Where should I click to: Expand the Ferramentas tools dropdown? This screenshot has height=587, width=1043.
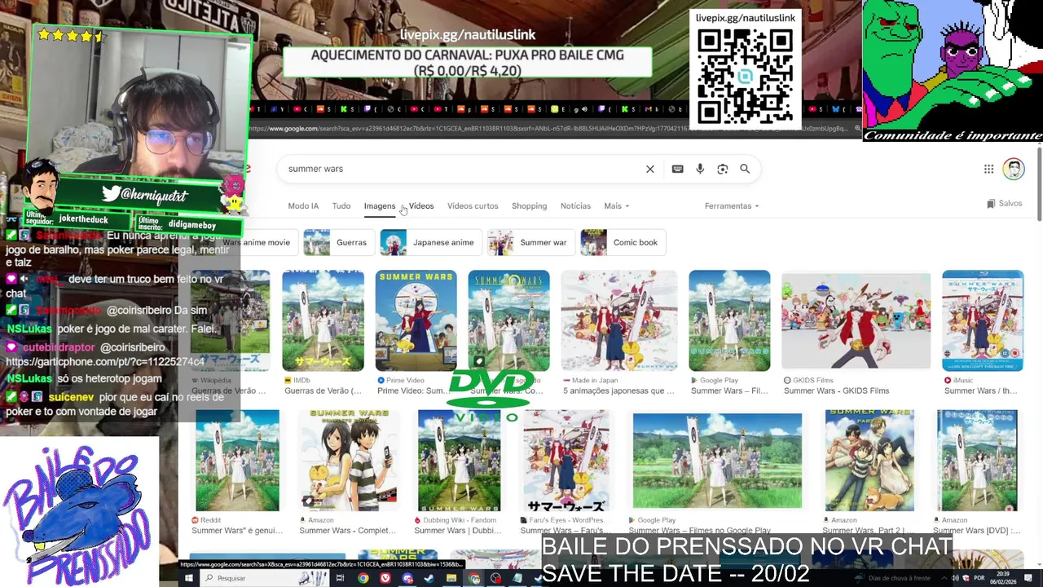point(732,206)
